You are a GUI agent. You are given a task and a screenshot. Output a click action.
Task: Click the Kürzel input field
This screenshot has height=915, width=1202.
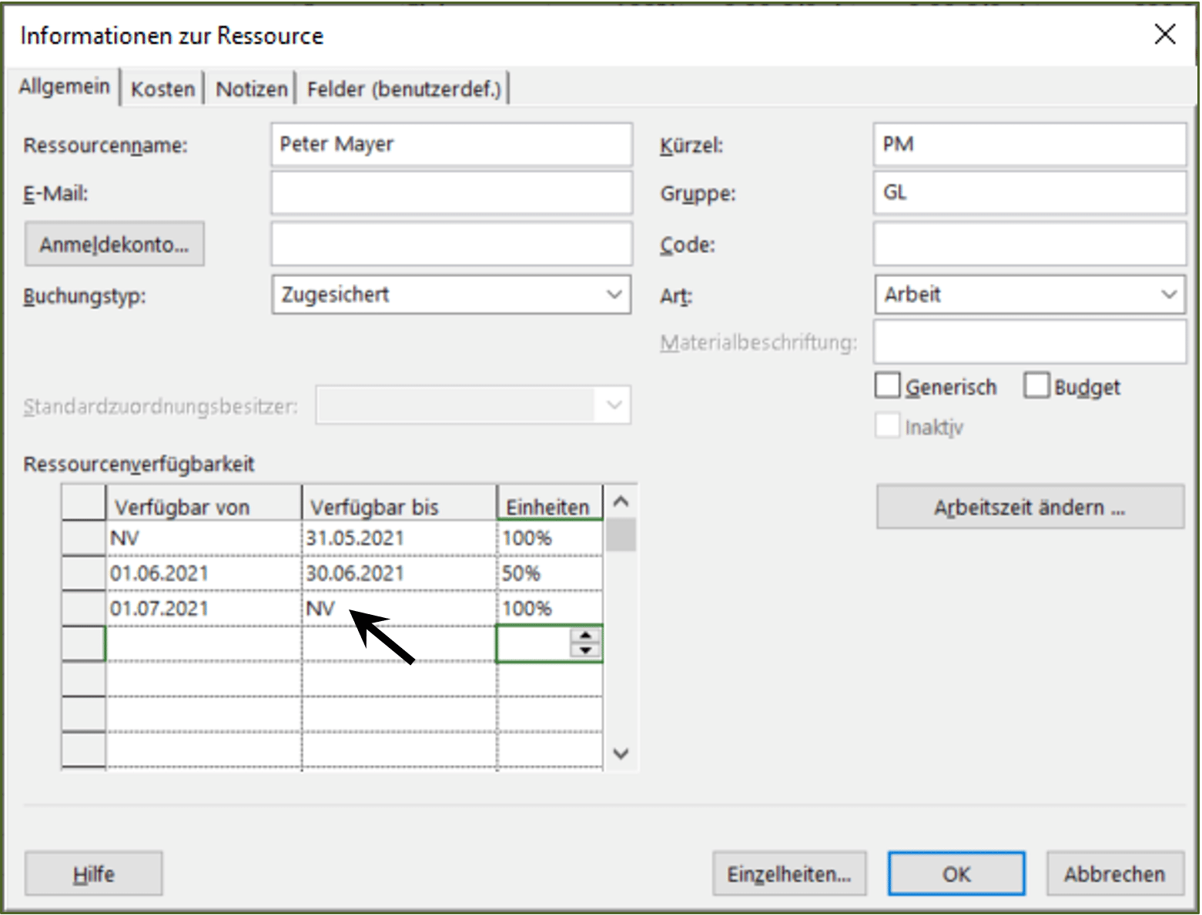point(1030,144)
